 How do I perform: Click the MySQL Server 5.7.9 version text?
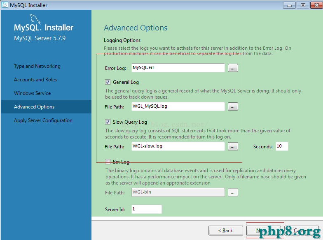click(x=40, y=38)
